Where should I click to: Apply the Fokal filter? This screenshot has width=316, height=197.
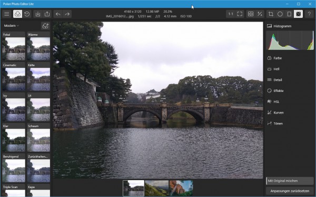[x=14, y=46]
